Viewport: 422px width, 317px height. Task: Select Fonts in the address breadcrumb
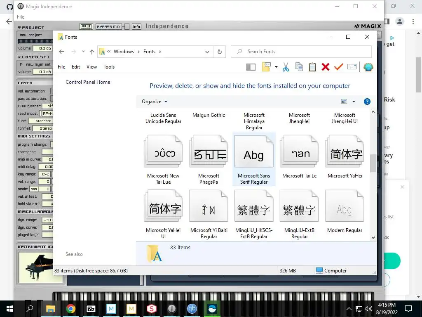pyautogui.click(x=149, y=52)
